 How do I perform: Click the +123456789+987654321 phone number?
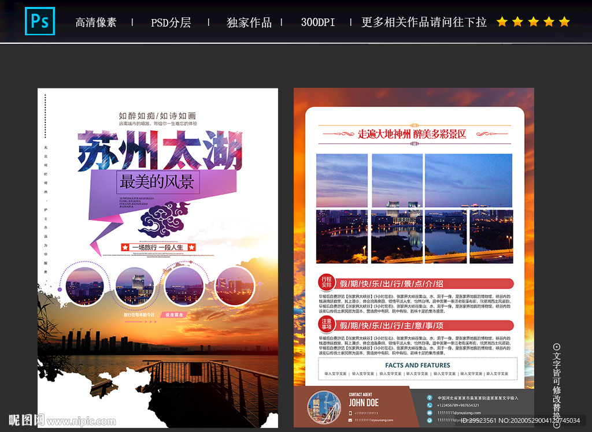(x=458, y=405)
